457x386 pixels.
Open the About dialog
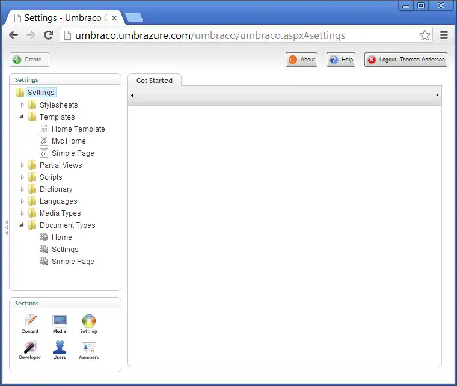click(x=302, y=60)
